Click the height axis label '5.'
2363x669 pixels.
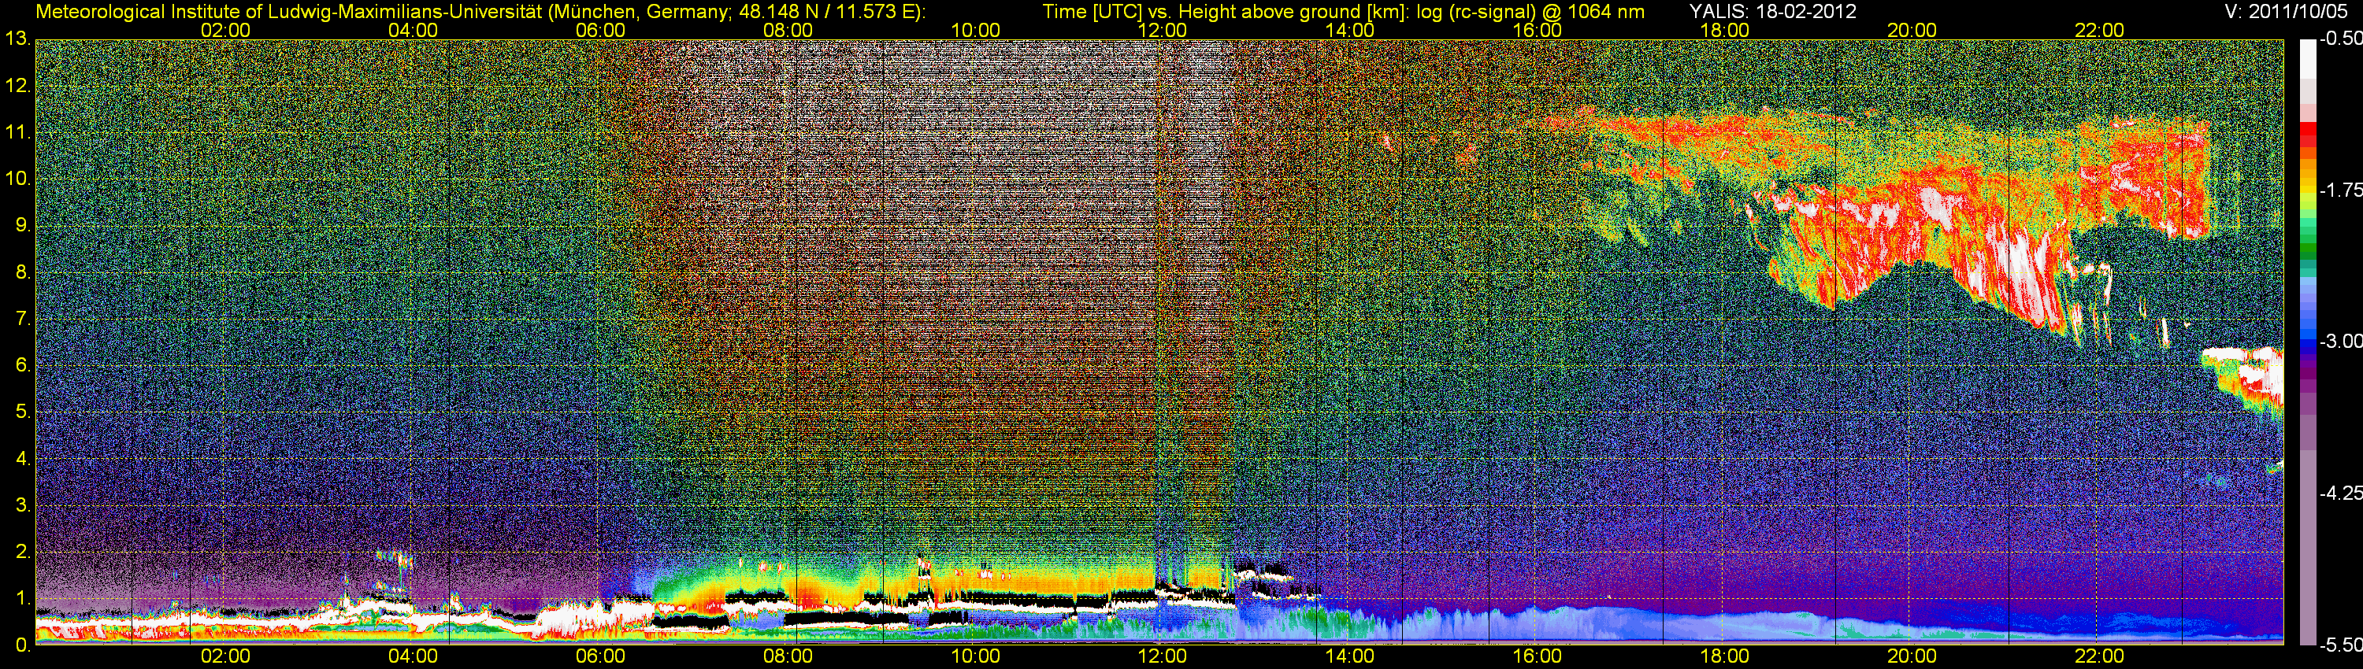(22, 412)
